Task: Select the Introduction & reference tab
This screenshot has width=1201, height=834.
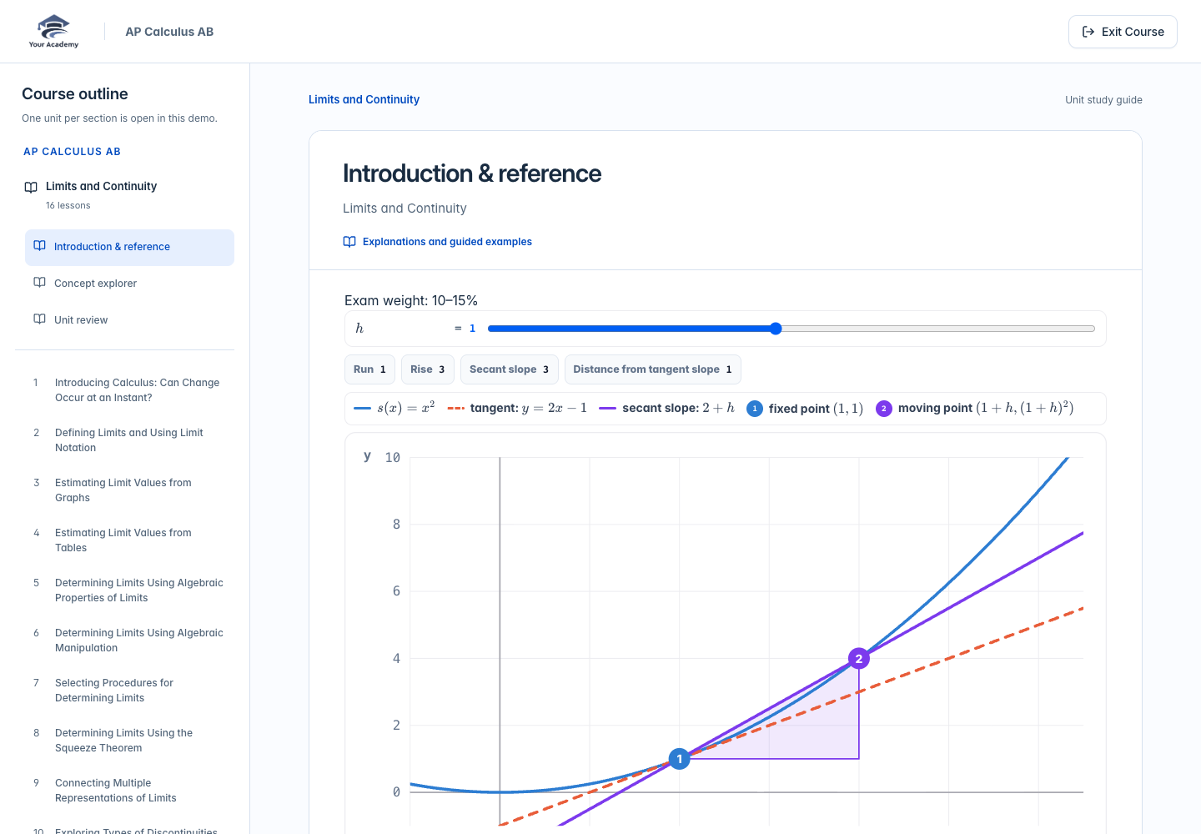Action: point(129,247)
